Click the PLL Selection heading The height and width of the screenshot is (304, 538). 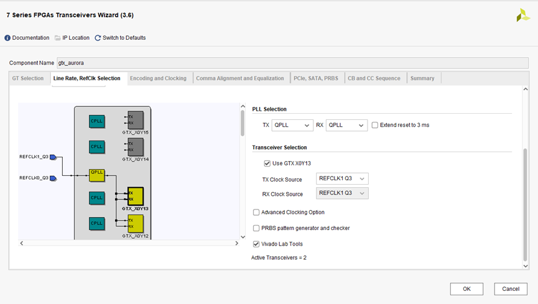tap(269, 109)
